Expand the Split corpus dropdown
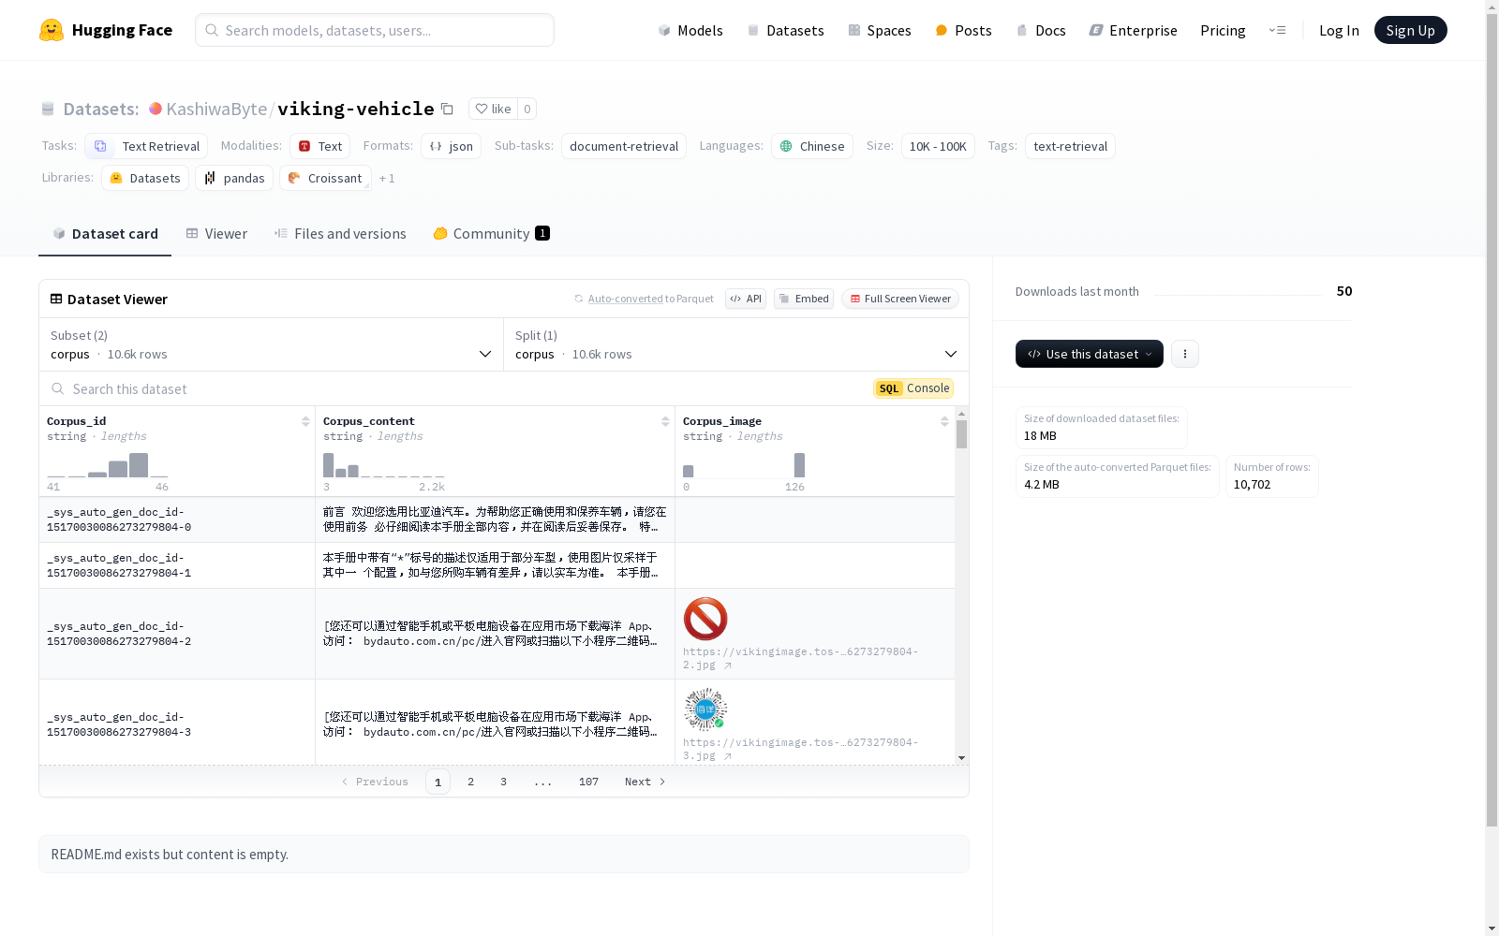The height and width of the screenshot is (936, 1499). click(x=736, y=344)
